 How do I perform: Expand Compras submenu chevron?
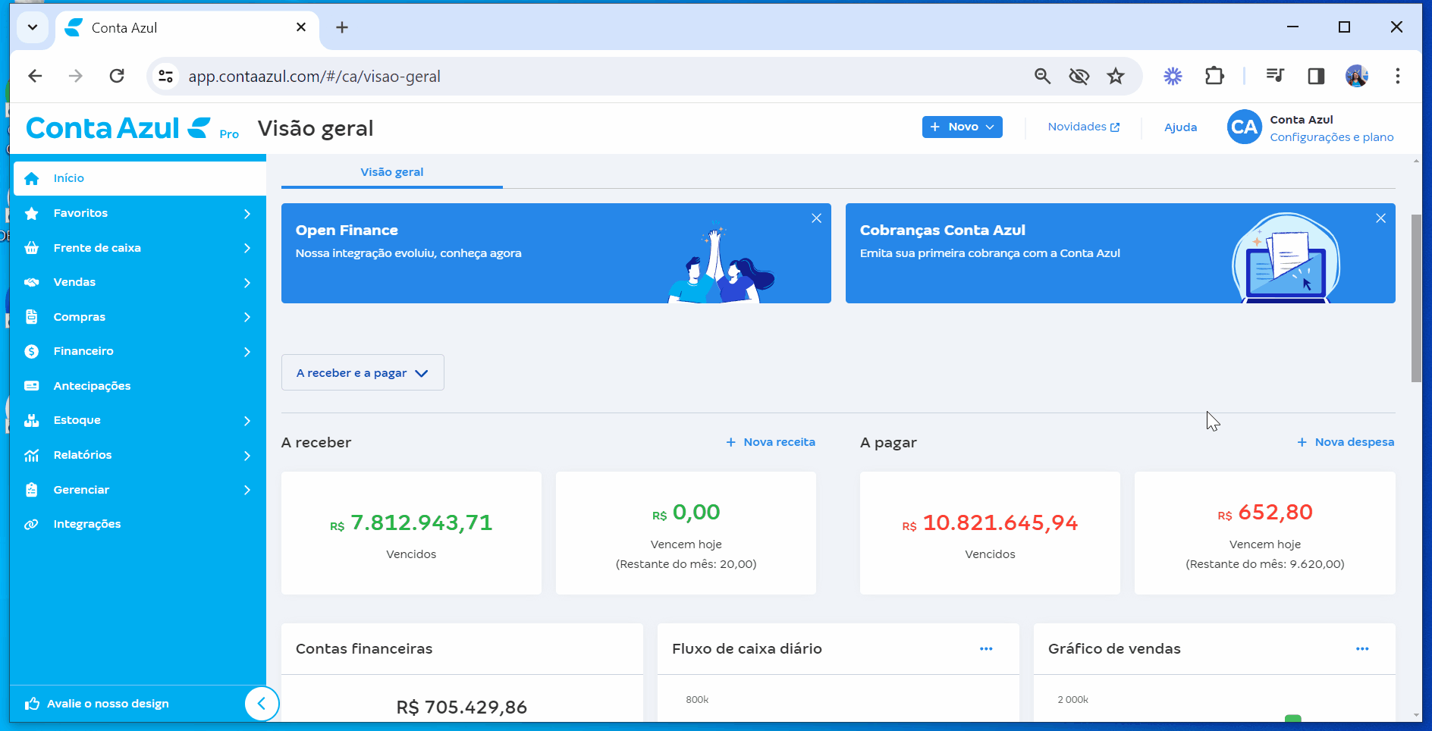click(247, 317)
